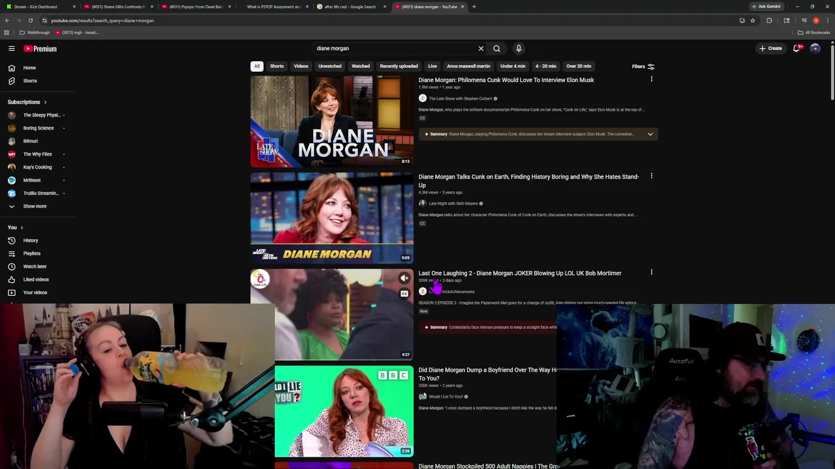Open the Chrome extensions puzzle icon

[769, 20]
